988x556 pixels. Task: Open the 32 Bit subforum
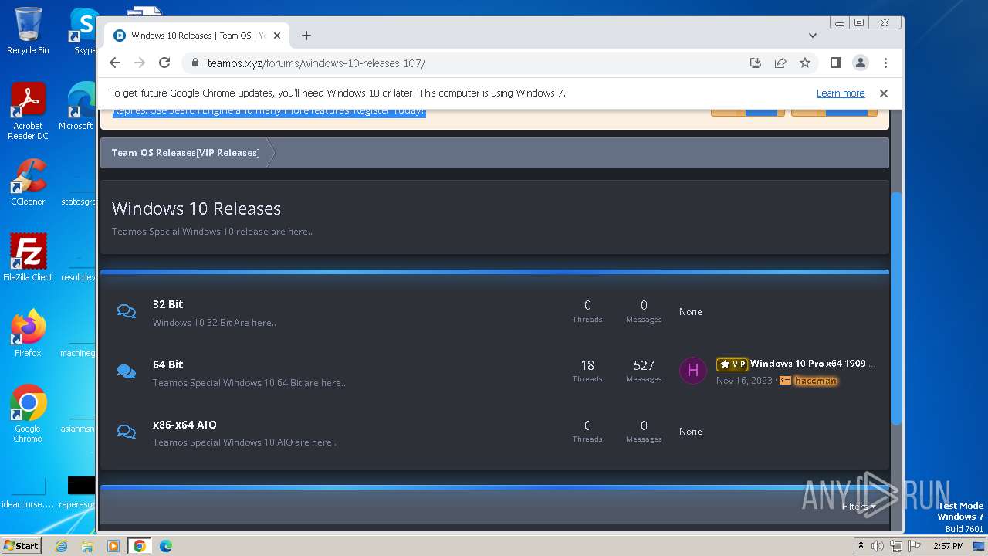pyautogui.click(x=168, y=304)
